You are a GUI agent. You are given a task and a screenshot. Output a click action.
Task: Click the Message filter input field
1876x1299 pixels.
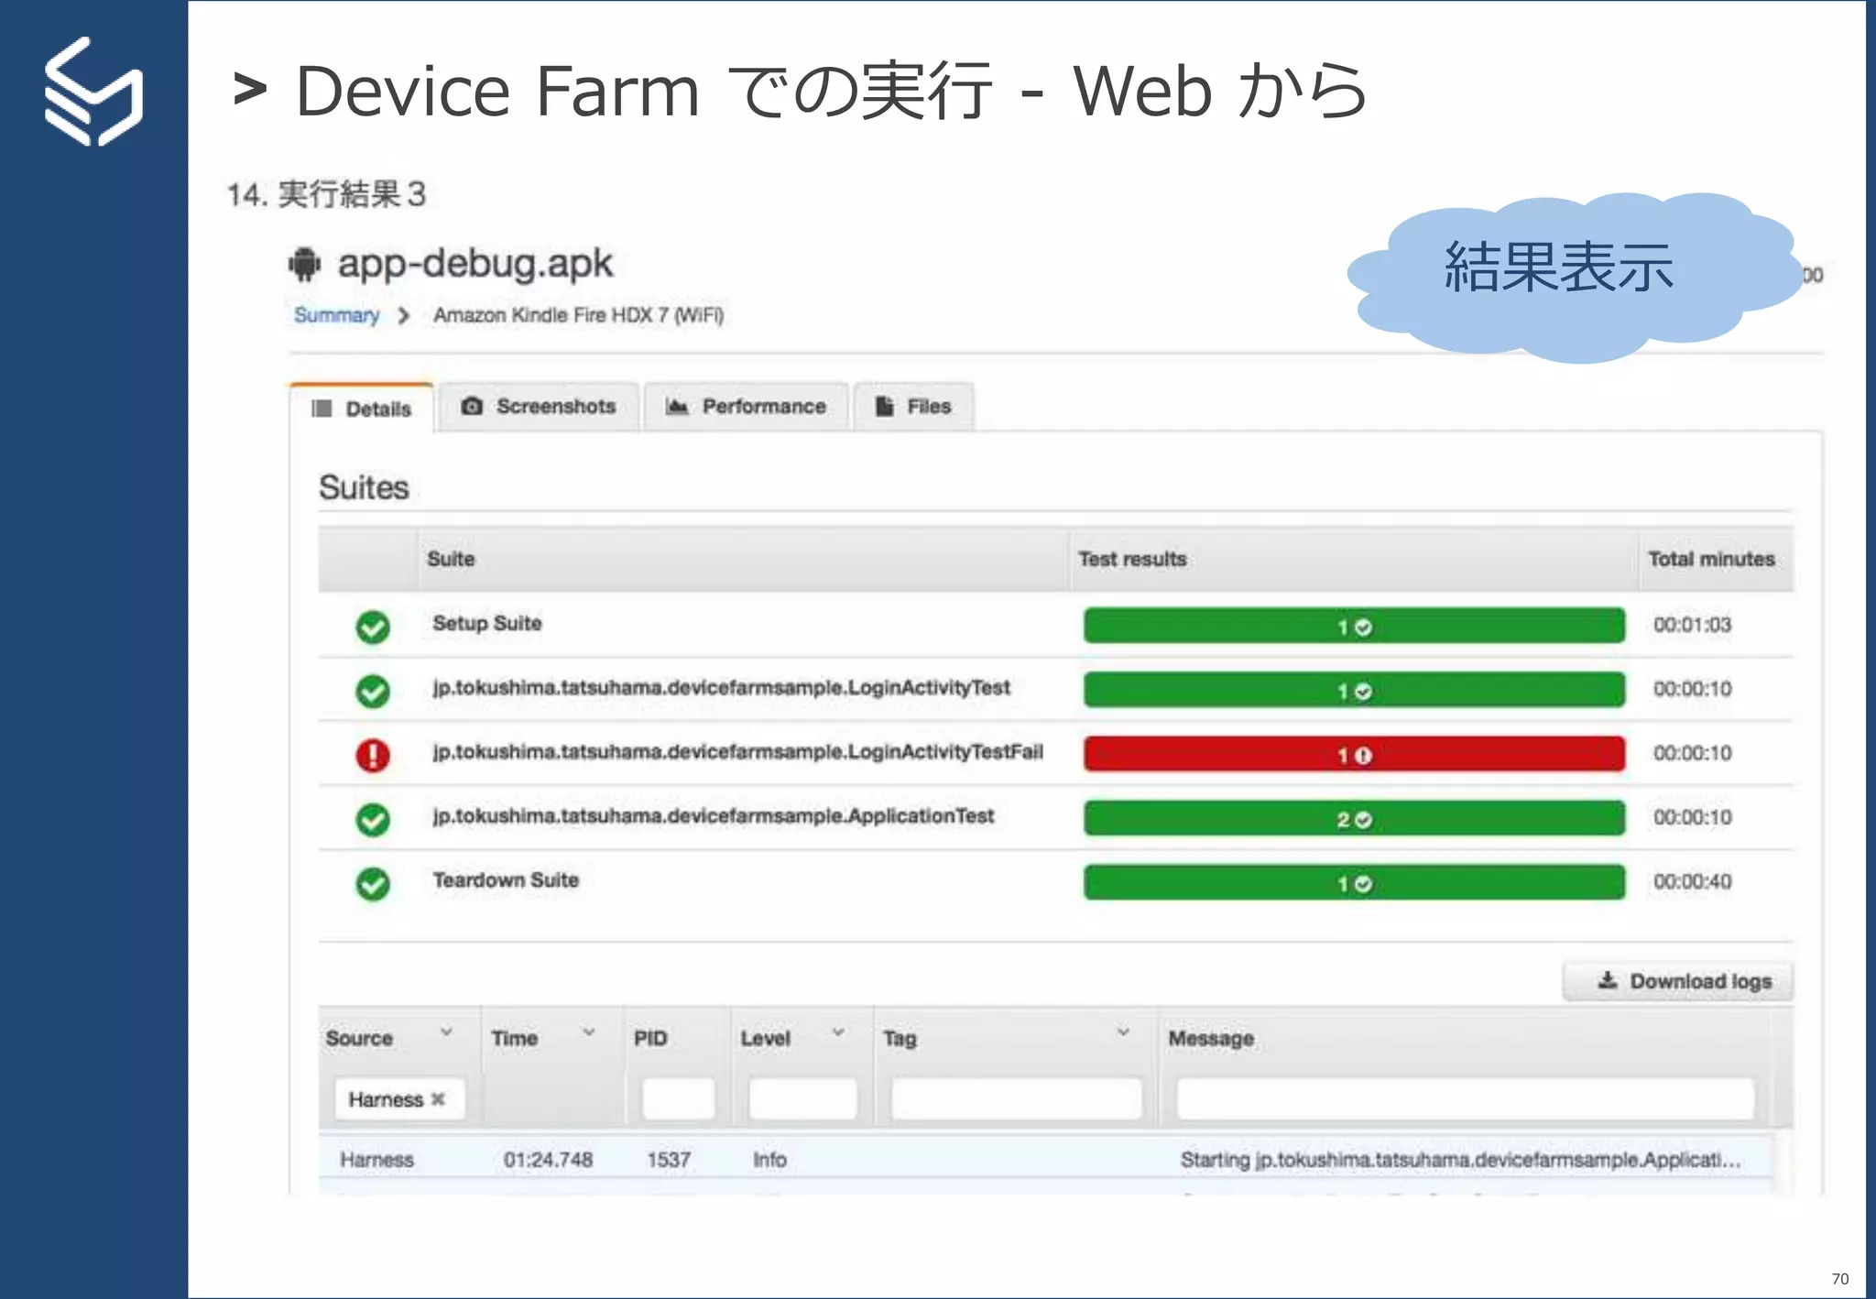pos(1466,1098)
